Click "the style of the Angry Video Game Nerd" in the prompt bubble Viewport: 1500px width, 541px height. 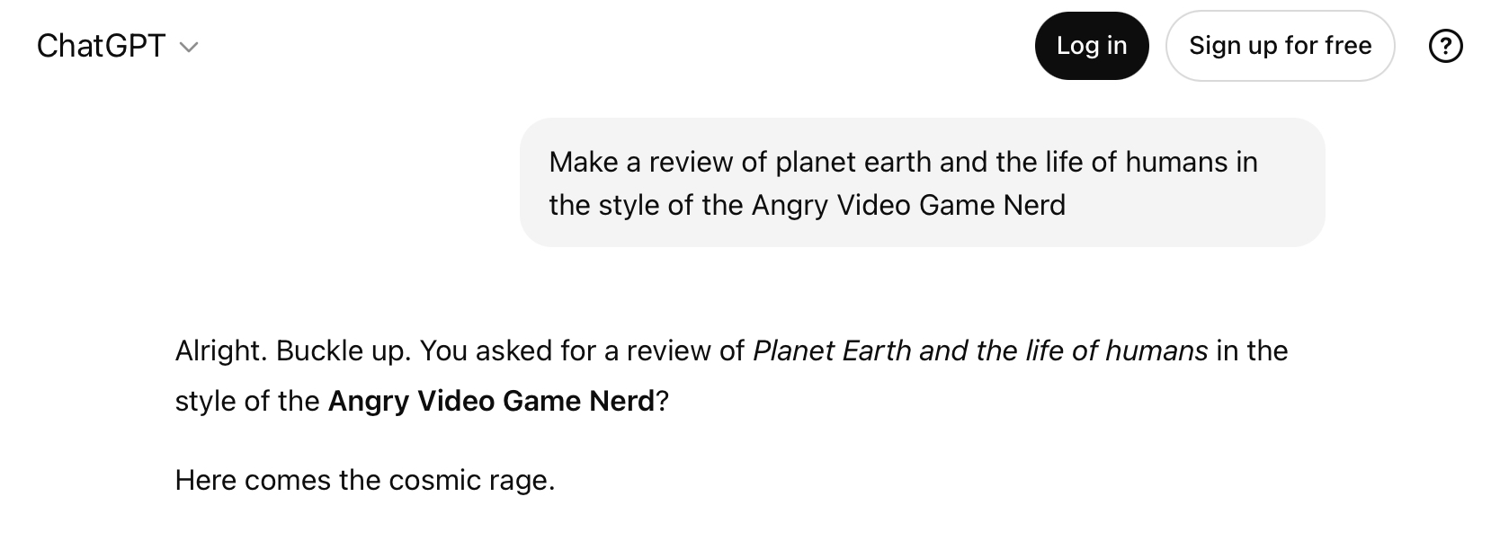tap(807, 205)
